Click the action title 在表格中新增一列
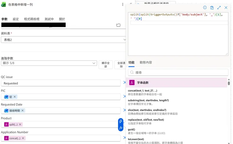233x144 pixels. [20, 5]
